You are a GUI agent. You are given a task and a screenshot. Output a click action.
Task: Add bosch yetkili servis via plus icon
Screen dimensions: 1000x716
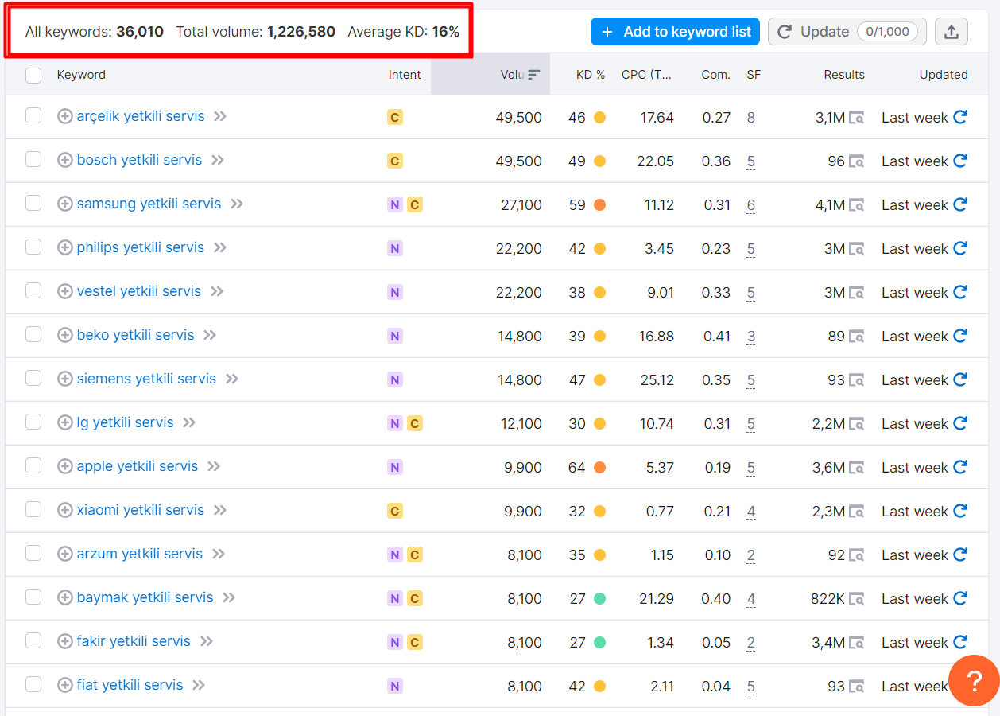[65, 160]
